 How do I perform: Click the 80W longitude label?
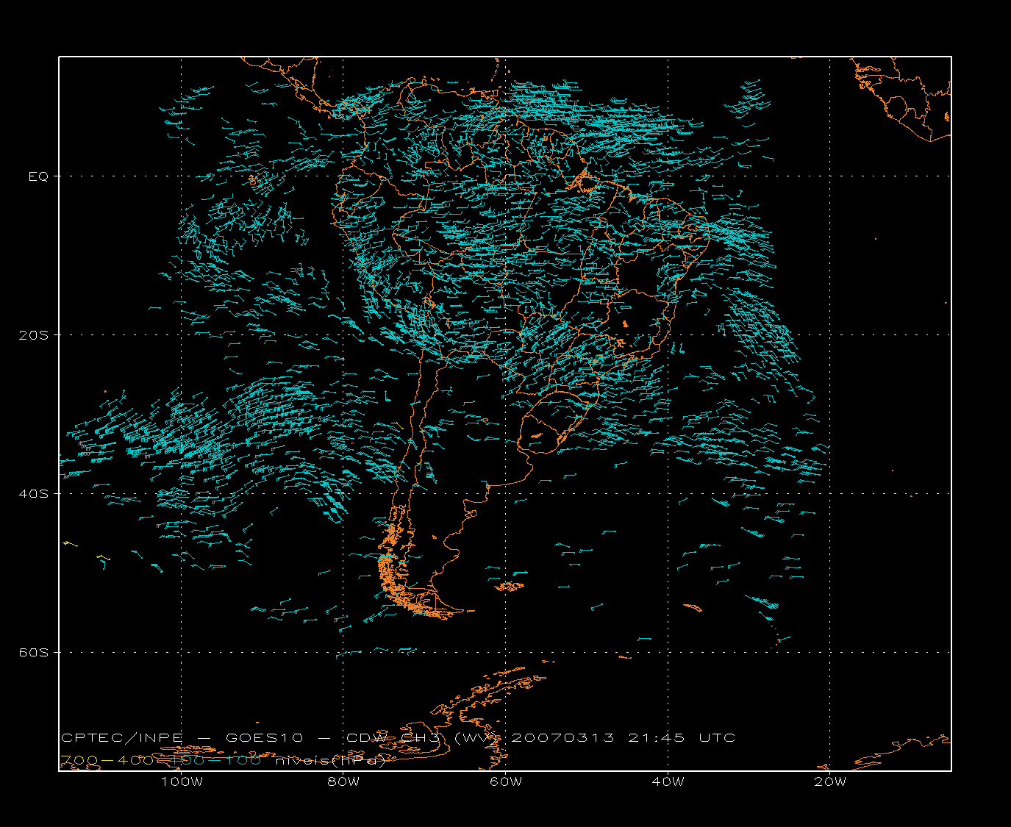point(343,781)
